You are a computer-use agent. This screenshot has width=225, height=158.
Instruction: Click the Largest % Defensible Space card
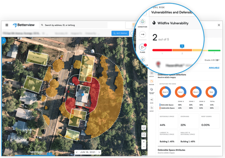pos(168,137)
